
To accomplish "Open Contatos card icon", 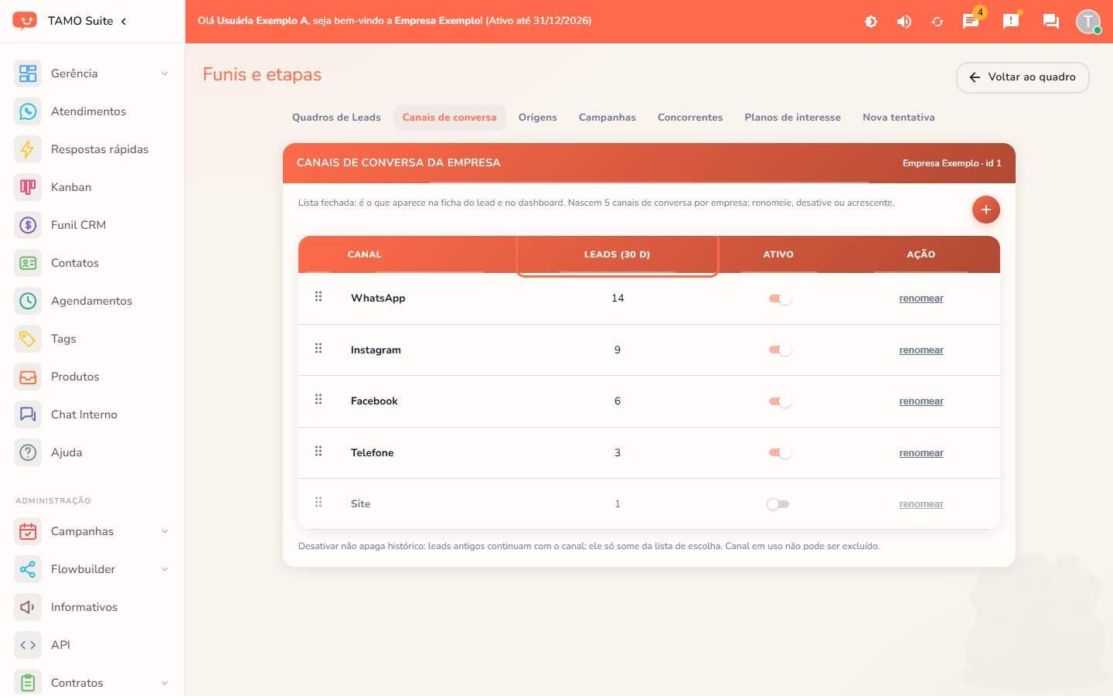I will pyautogui.click(x=28, y=263).
